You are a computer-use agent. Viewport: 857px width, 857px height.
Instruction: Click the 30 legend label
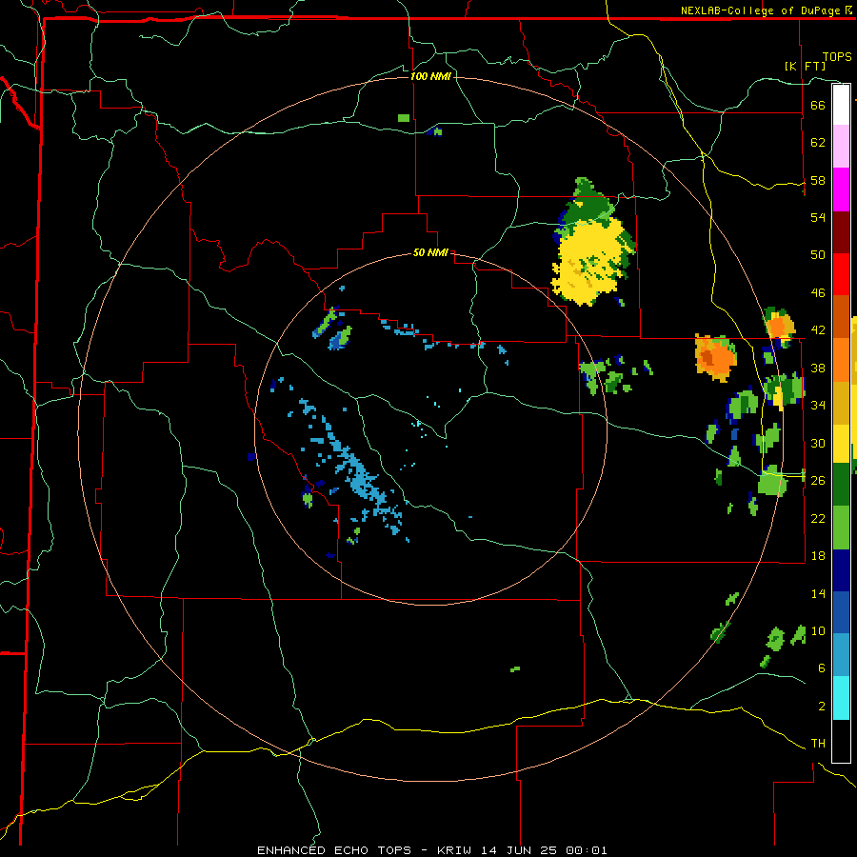click(x=818, y=443)
